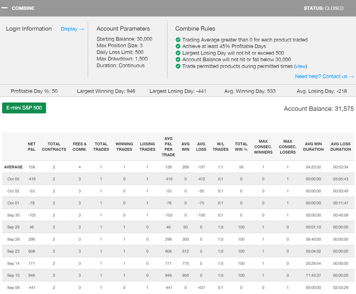Click check icon beside Trading Average rule
Viewport: 356px width, 294px height.
click(x=178, y=40)
